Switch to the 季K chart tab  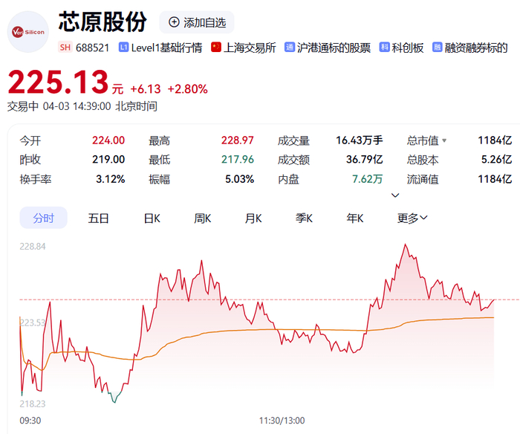tap(304, 218)
